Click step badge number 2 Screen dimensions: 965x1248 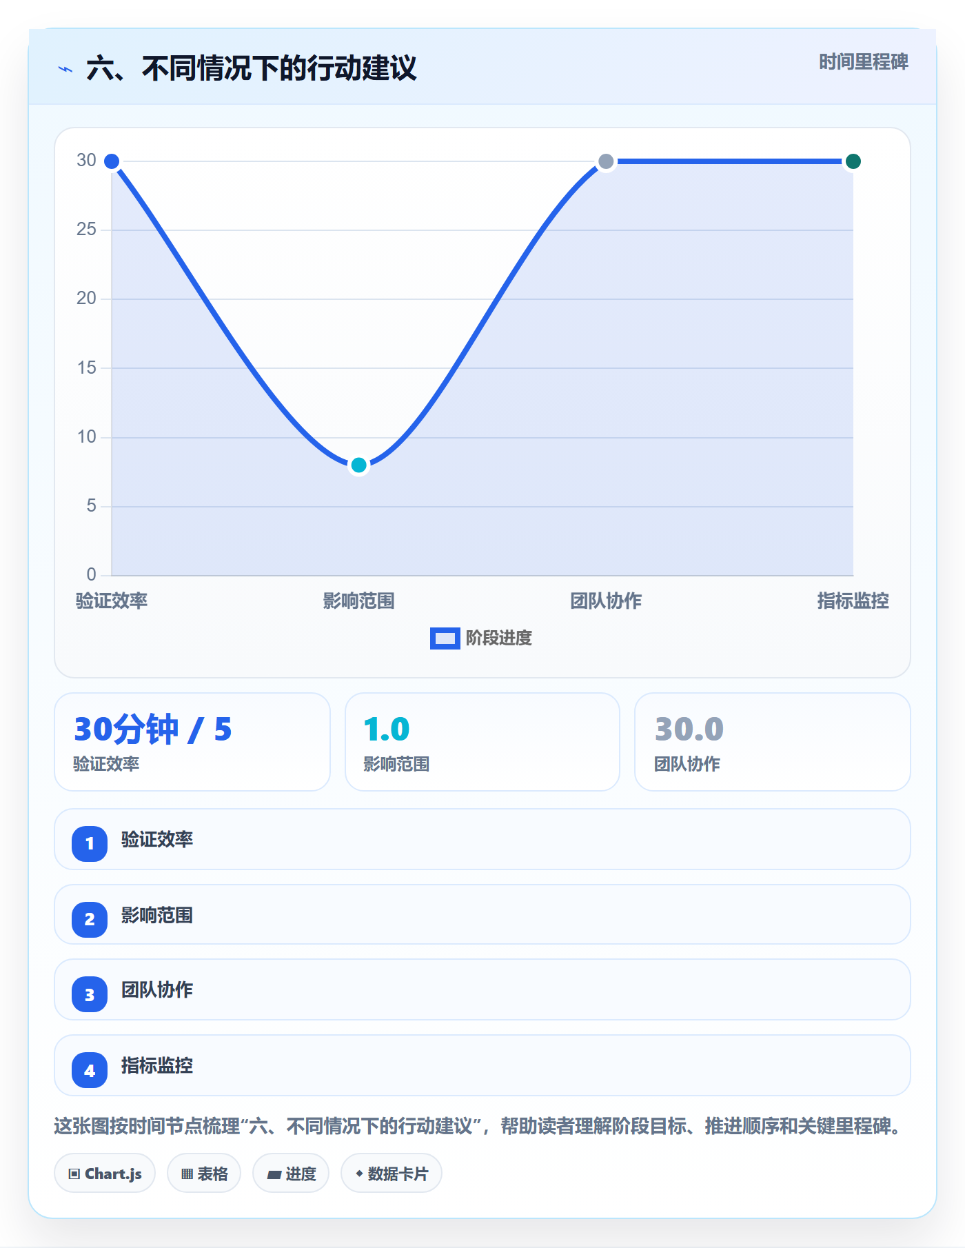(90, 919)
